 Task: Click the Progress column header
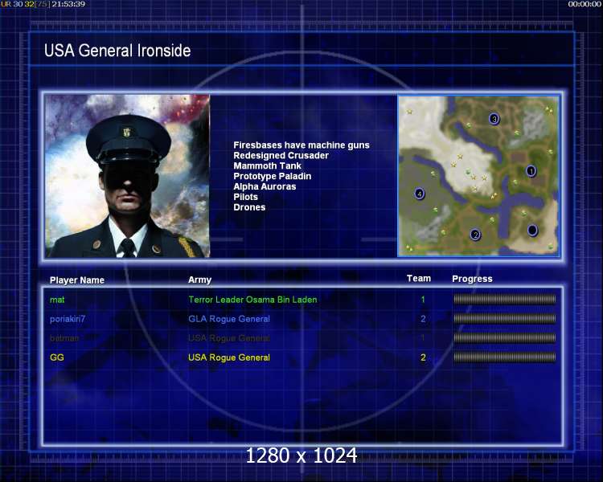[472, 279]
